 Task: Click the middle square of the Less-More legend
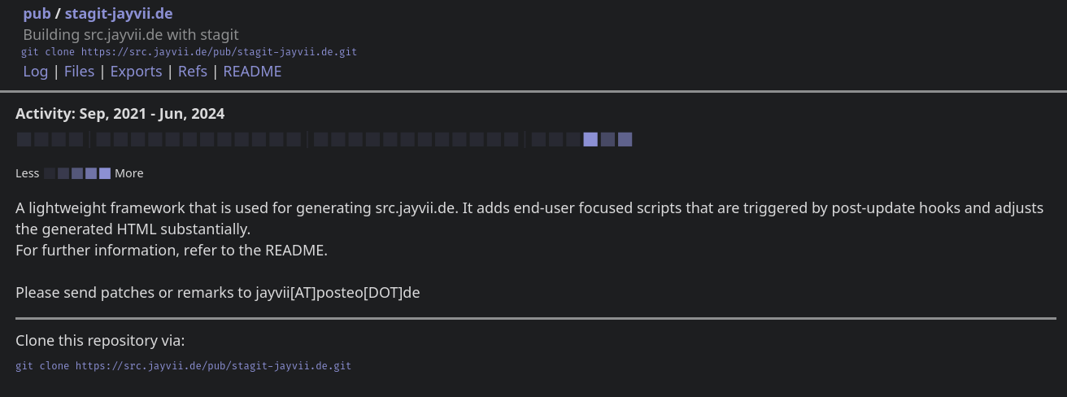(77, 173)
